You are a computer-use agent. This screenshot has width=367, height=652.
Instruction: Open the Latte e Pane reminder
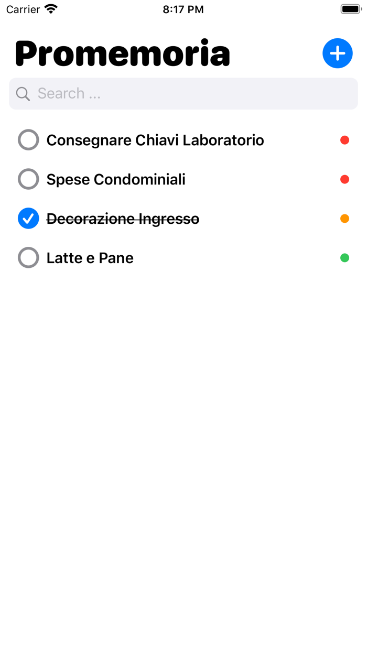pos(90,257)
